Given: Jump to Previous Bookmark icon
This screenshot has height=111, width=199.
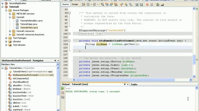Looking at the screenshot, I should [122, 5].
